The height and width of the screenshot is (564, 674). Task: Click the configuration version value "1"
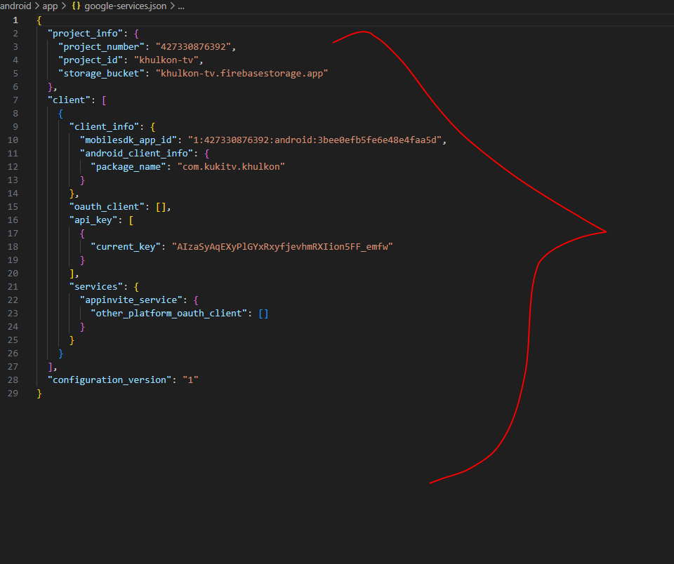(x=190, y=380)
